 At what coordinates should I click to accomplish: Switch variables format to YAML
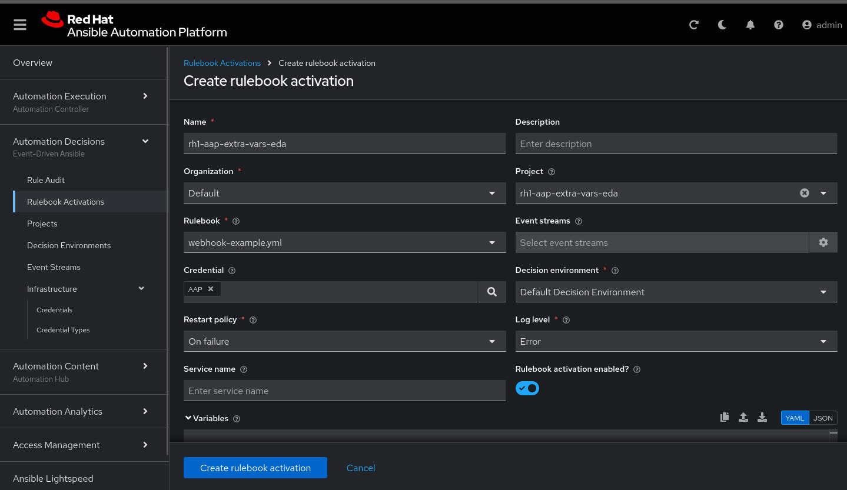coord(795,418)
